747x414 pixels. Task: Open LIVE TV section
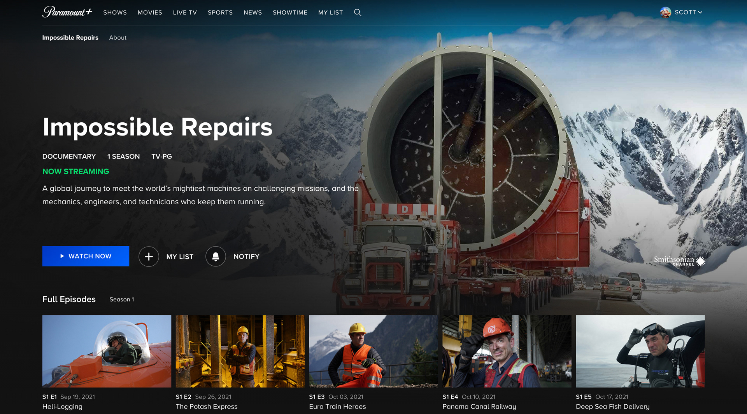185,12
